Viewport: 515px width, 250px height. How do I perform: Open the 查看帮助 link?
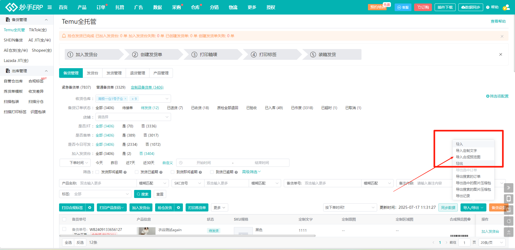[498, 21]
